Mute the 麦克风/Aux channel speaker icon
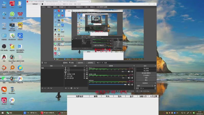Viewport: 204px width, 115px height. pos(129,72)
